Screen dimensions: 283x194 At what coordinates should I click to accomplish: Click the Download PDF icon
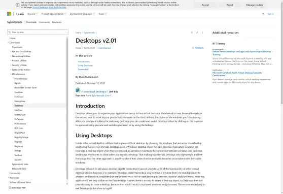tap(10, 188)
